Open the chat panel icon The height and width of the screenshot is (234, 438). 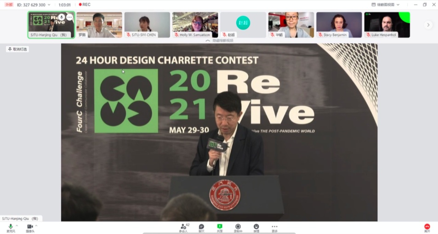coord(201,227)
